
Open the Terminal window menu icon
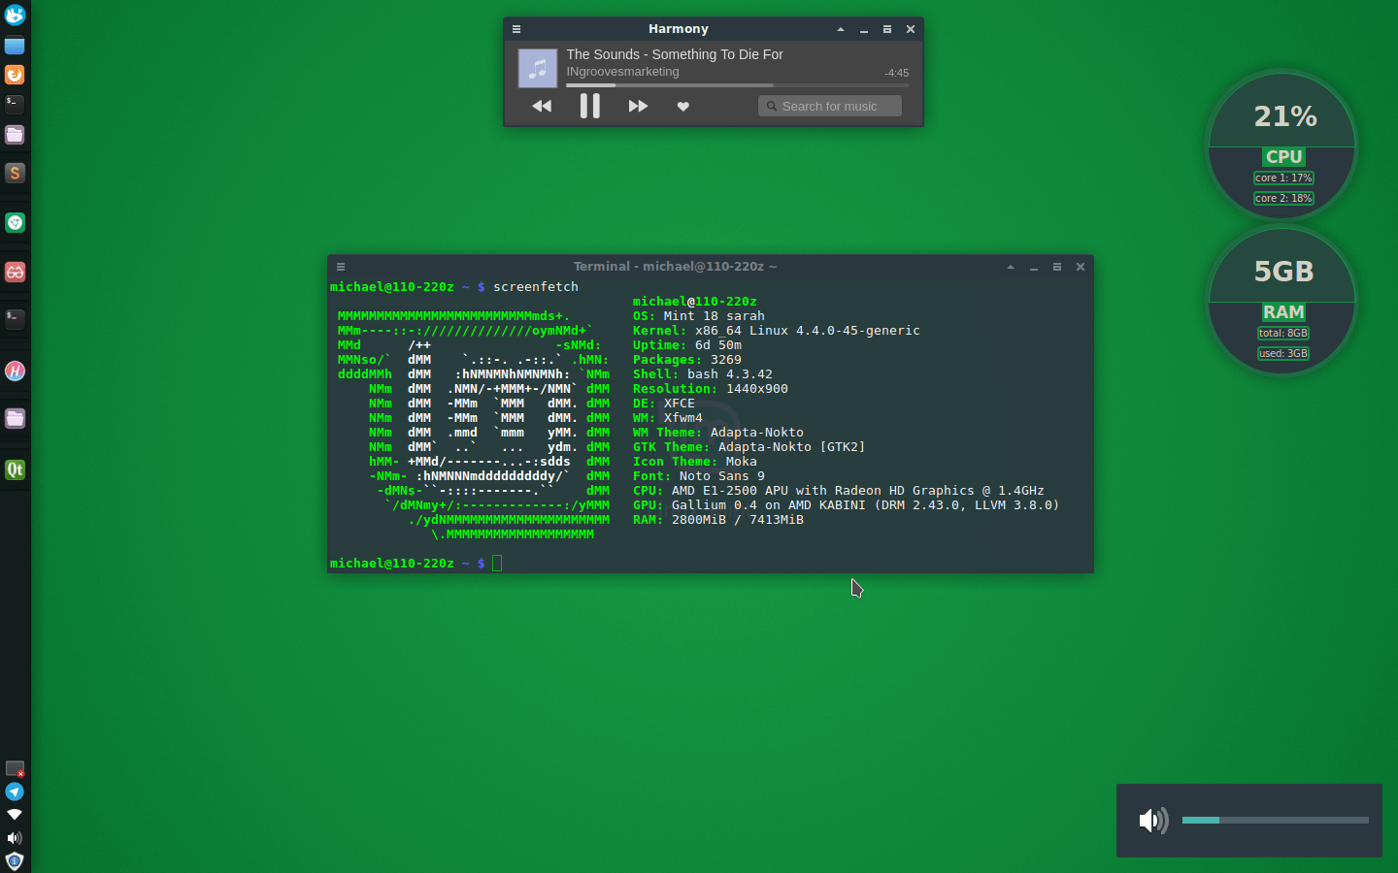(x=341, y=266)
